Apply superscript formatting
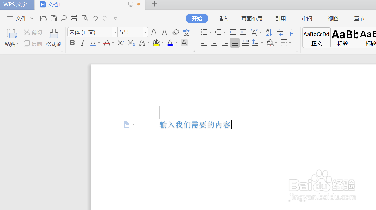 coord(120,43)
